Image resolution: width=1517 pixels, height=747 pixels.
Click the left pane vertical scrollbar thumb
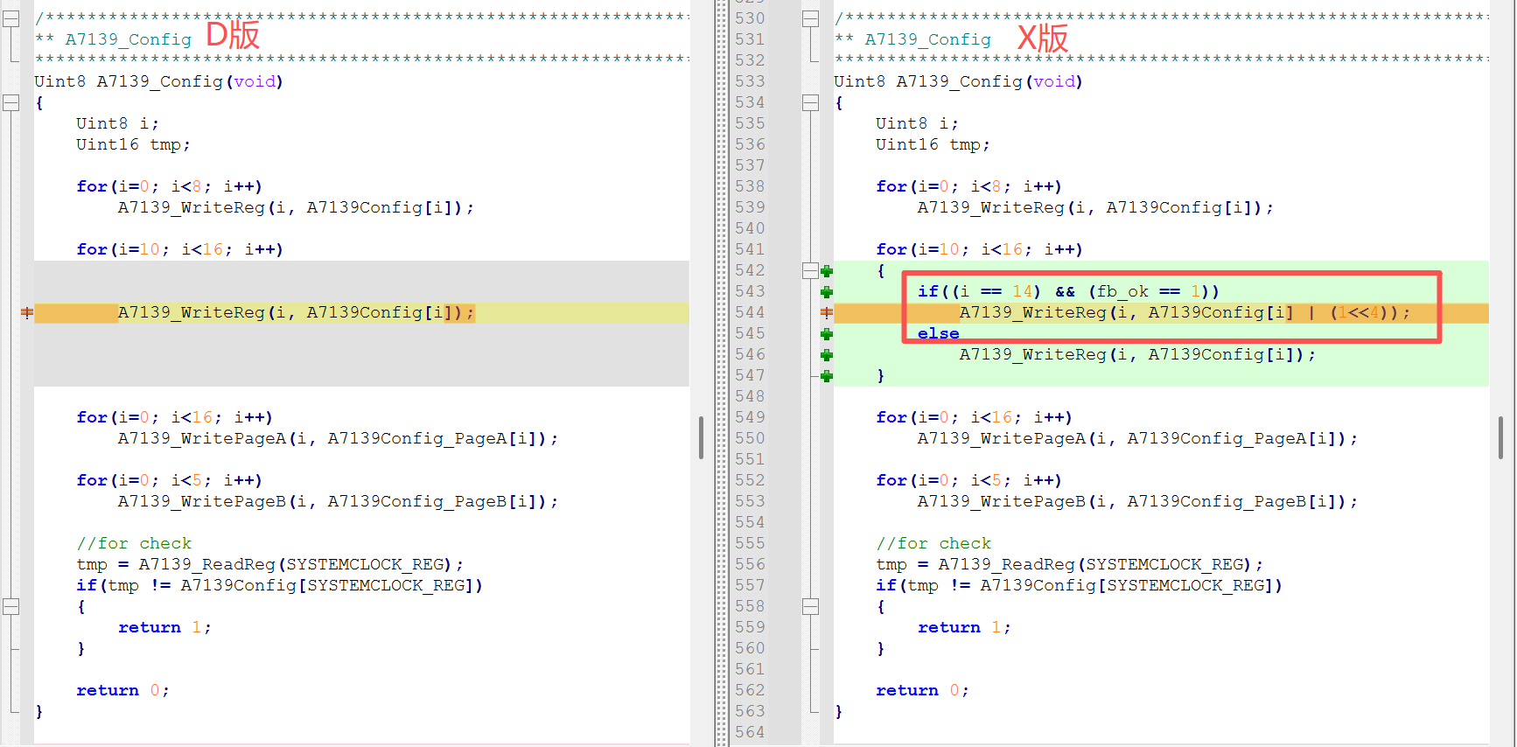tap(701, 437)
